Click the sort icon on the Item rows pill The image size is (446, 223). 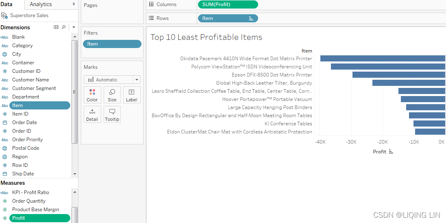(251, 18)
